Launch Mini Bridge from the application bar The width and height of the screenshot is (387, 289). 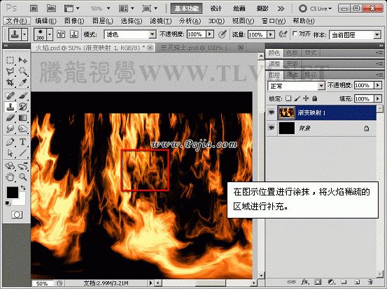(51, 8)
